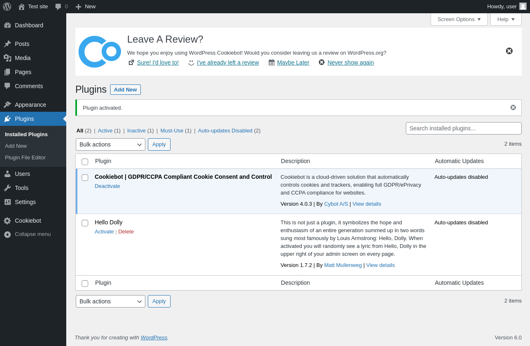530x346 pixels.
Task: Open bottom Bulk actions dropdown
Action: pyautogui.click(x=111, y=301)
